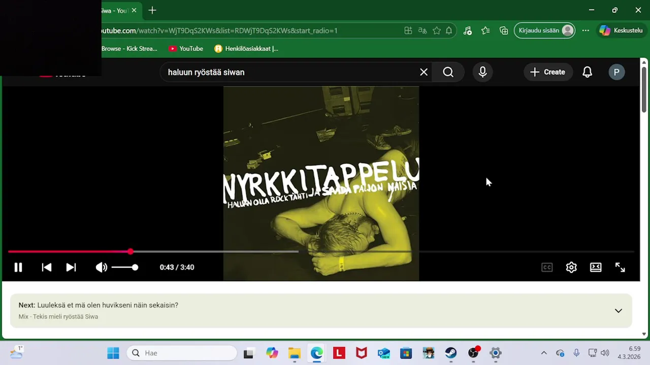Skip to next video in playlist
Screen dimensions: 650x365
click(71, 267)
